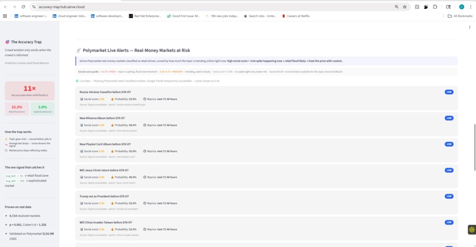The width and height of the screenshot is (476, 247).
Task: Click 'How the trap works' sidebar heading
Action: click(18, 132)
